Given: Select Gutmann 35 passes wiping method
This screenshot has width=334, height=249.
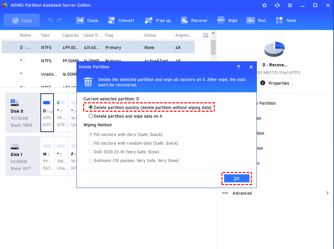Looking at the screenshot, I should 134,161.
